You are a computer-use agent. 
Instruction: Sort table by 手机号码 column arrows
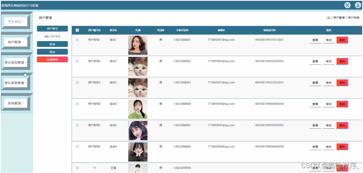click(188, 30)
